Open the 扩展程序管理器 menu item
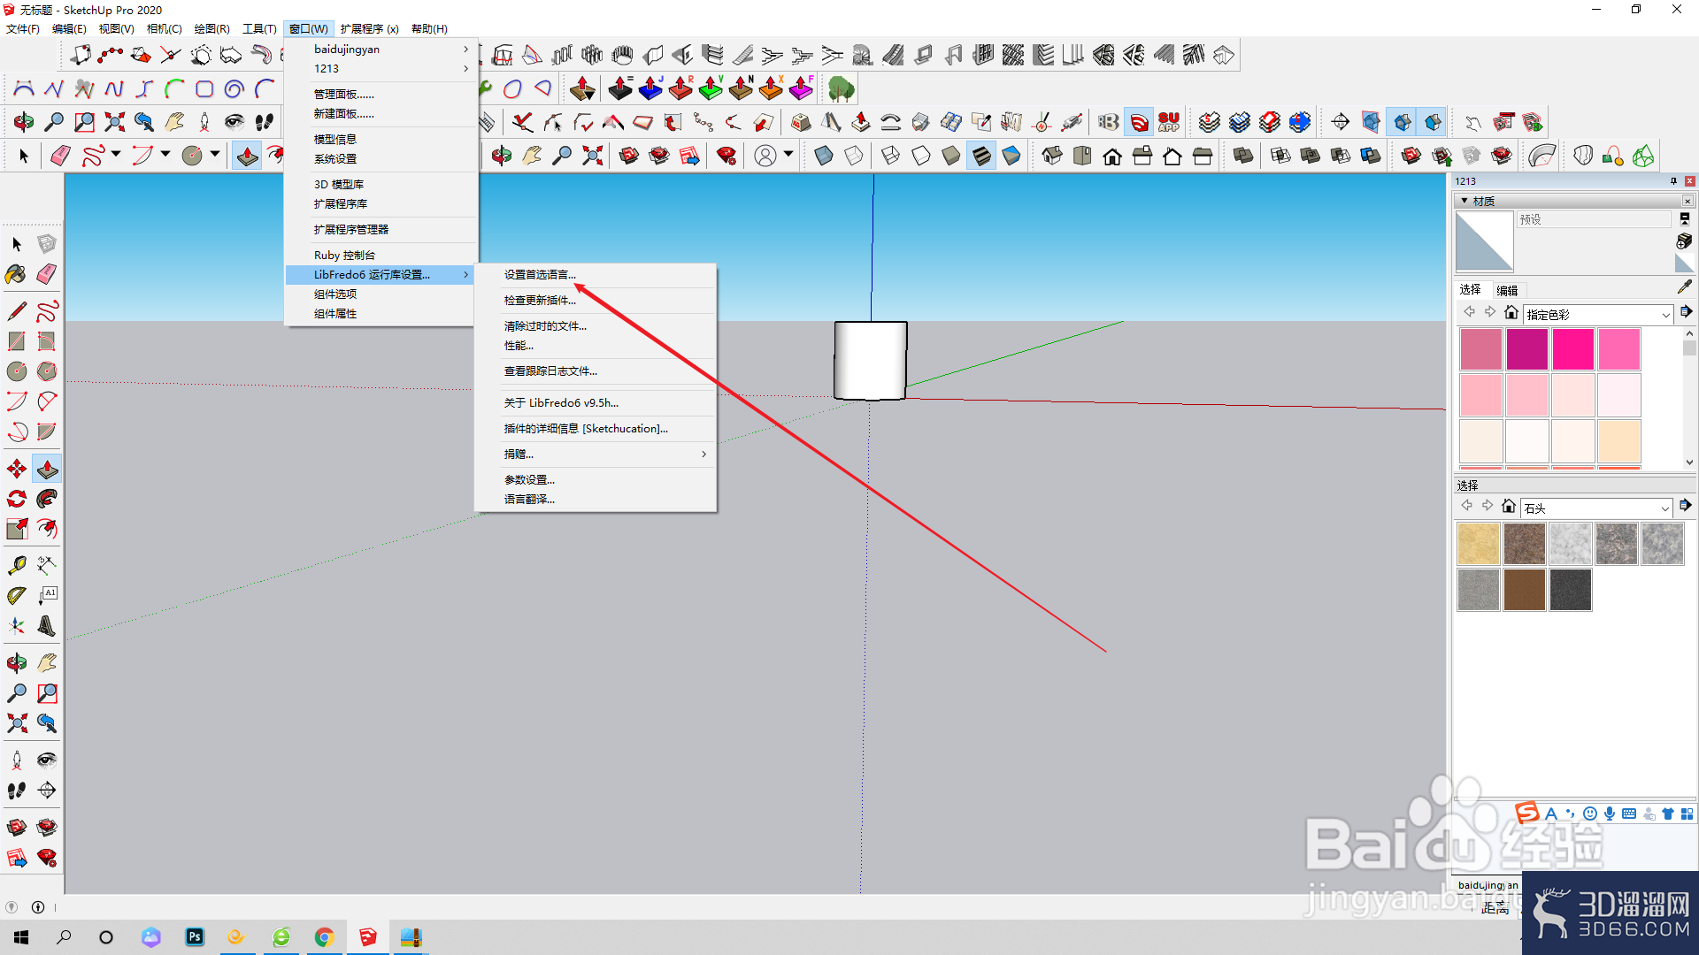This screenshot has height=955, width=1699. [351, 230]
